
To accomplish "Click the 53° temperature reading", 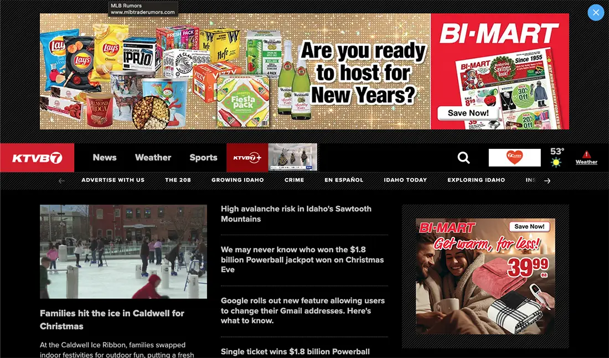I will tap(557, 152).
